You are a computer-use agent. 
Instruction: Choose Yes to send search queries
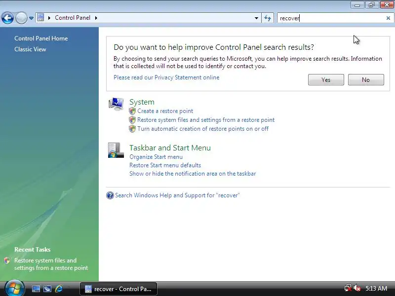coord(326,80)
